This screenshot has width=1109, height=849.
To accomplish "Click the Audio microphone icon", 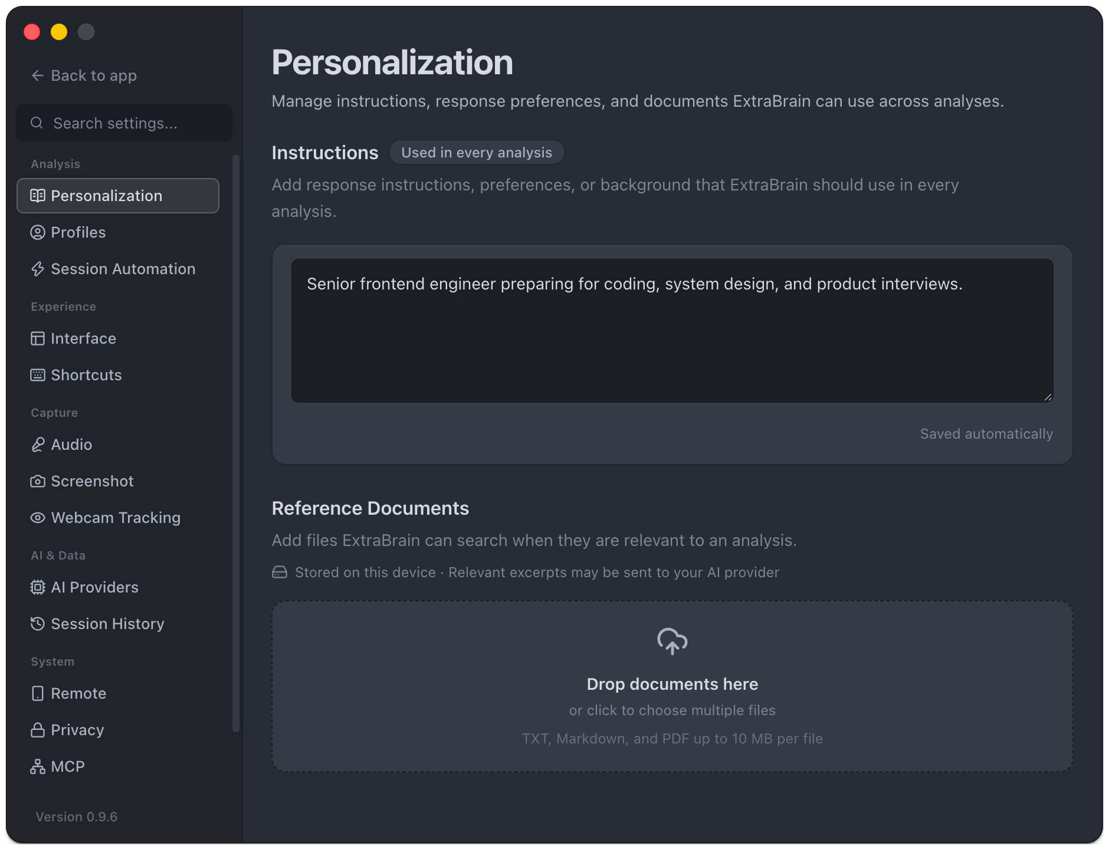I will 38,445.
